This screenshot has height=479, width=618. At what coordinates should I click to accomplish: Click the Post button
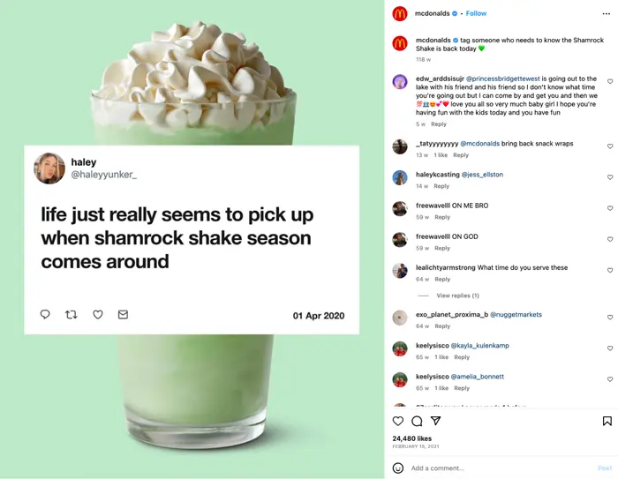coord(605,468)
